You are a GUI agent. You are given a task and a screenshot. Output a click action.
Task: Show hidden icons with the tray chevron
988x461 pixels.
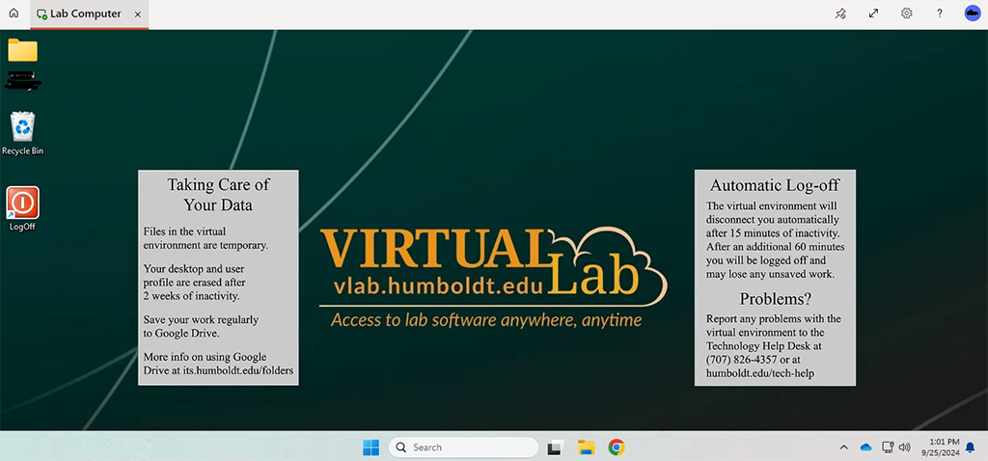click(x=843, y=447)
